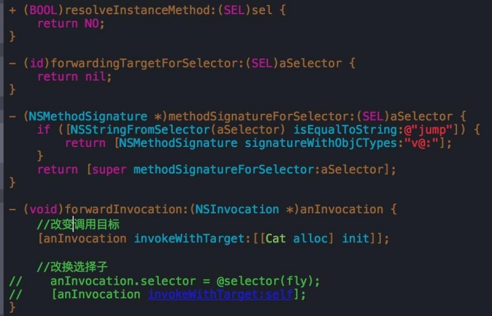Screen dimensions: 492x316
Task: Click the @selector(fly) commented code
Action: (268, 281)
